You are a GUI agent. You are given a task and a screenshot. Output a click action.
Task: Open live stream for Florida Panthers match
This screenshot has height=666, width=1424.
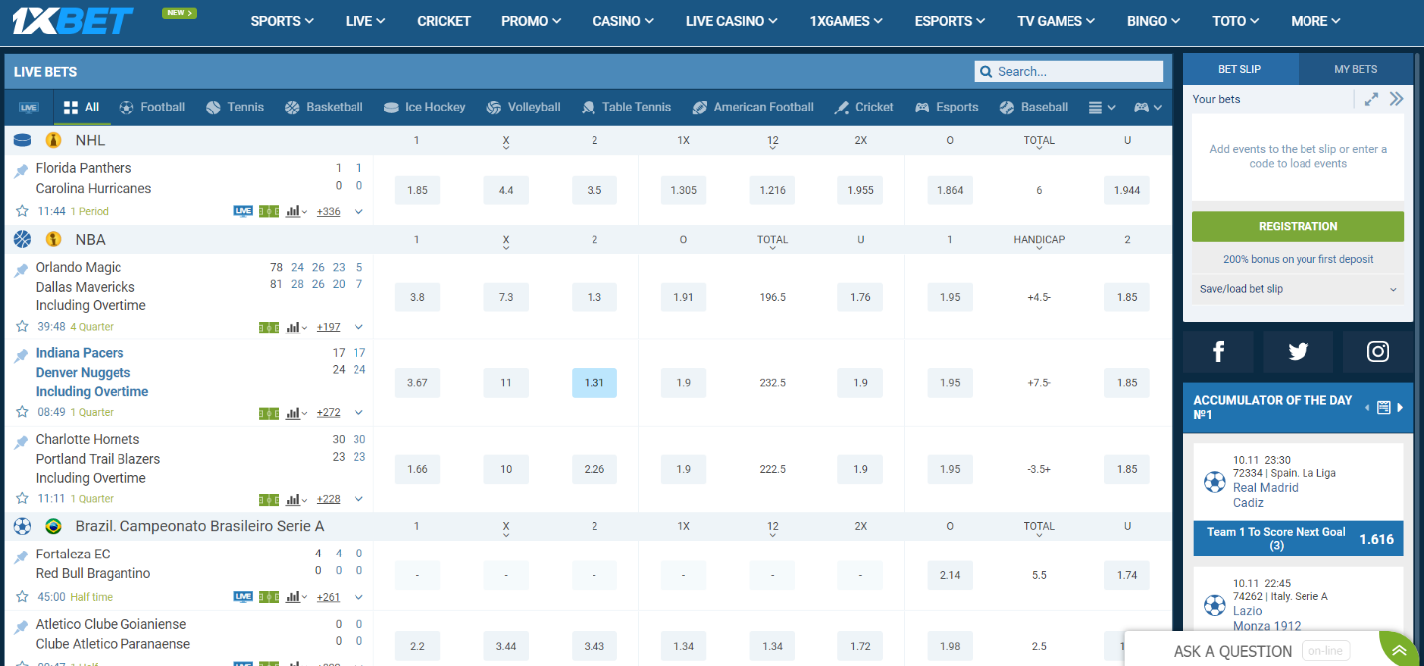[x=242, y=211]
